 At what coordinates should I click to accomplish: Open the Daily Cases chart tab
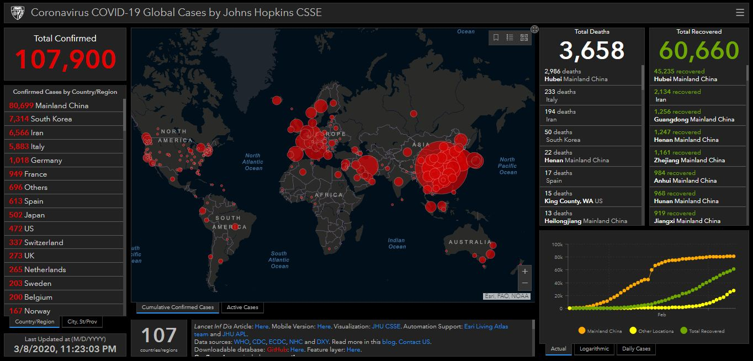[x=636, y=349]
